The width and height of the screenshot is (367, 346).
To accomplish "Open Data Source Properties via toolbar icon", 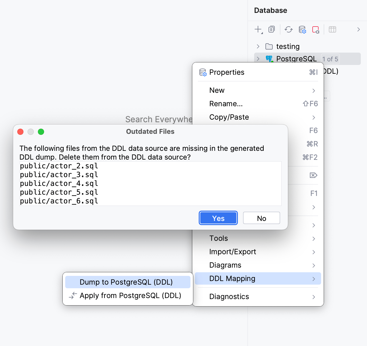I will point(302,29).
